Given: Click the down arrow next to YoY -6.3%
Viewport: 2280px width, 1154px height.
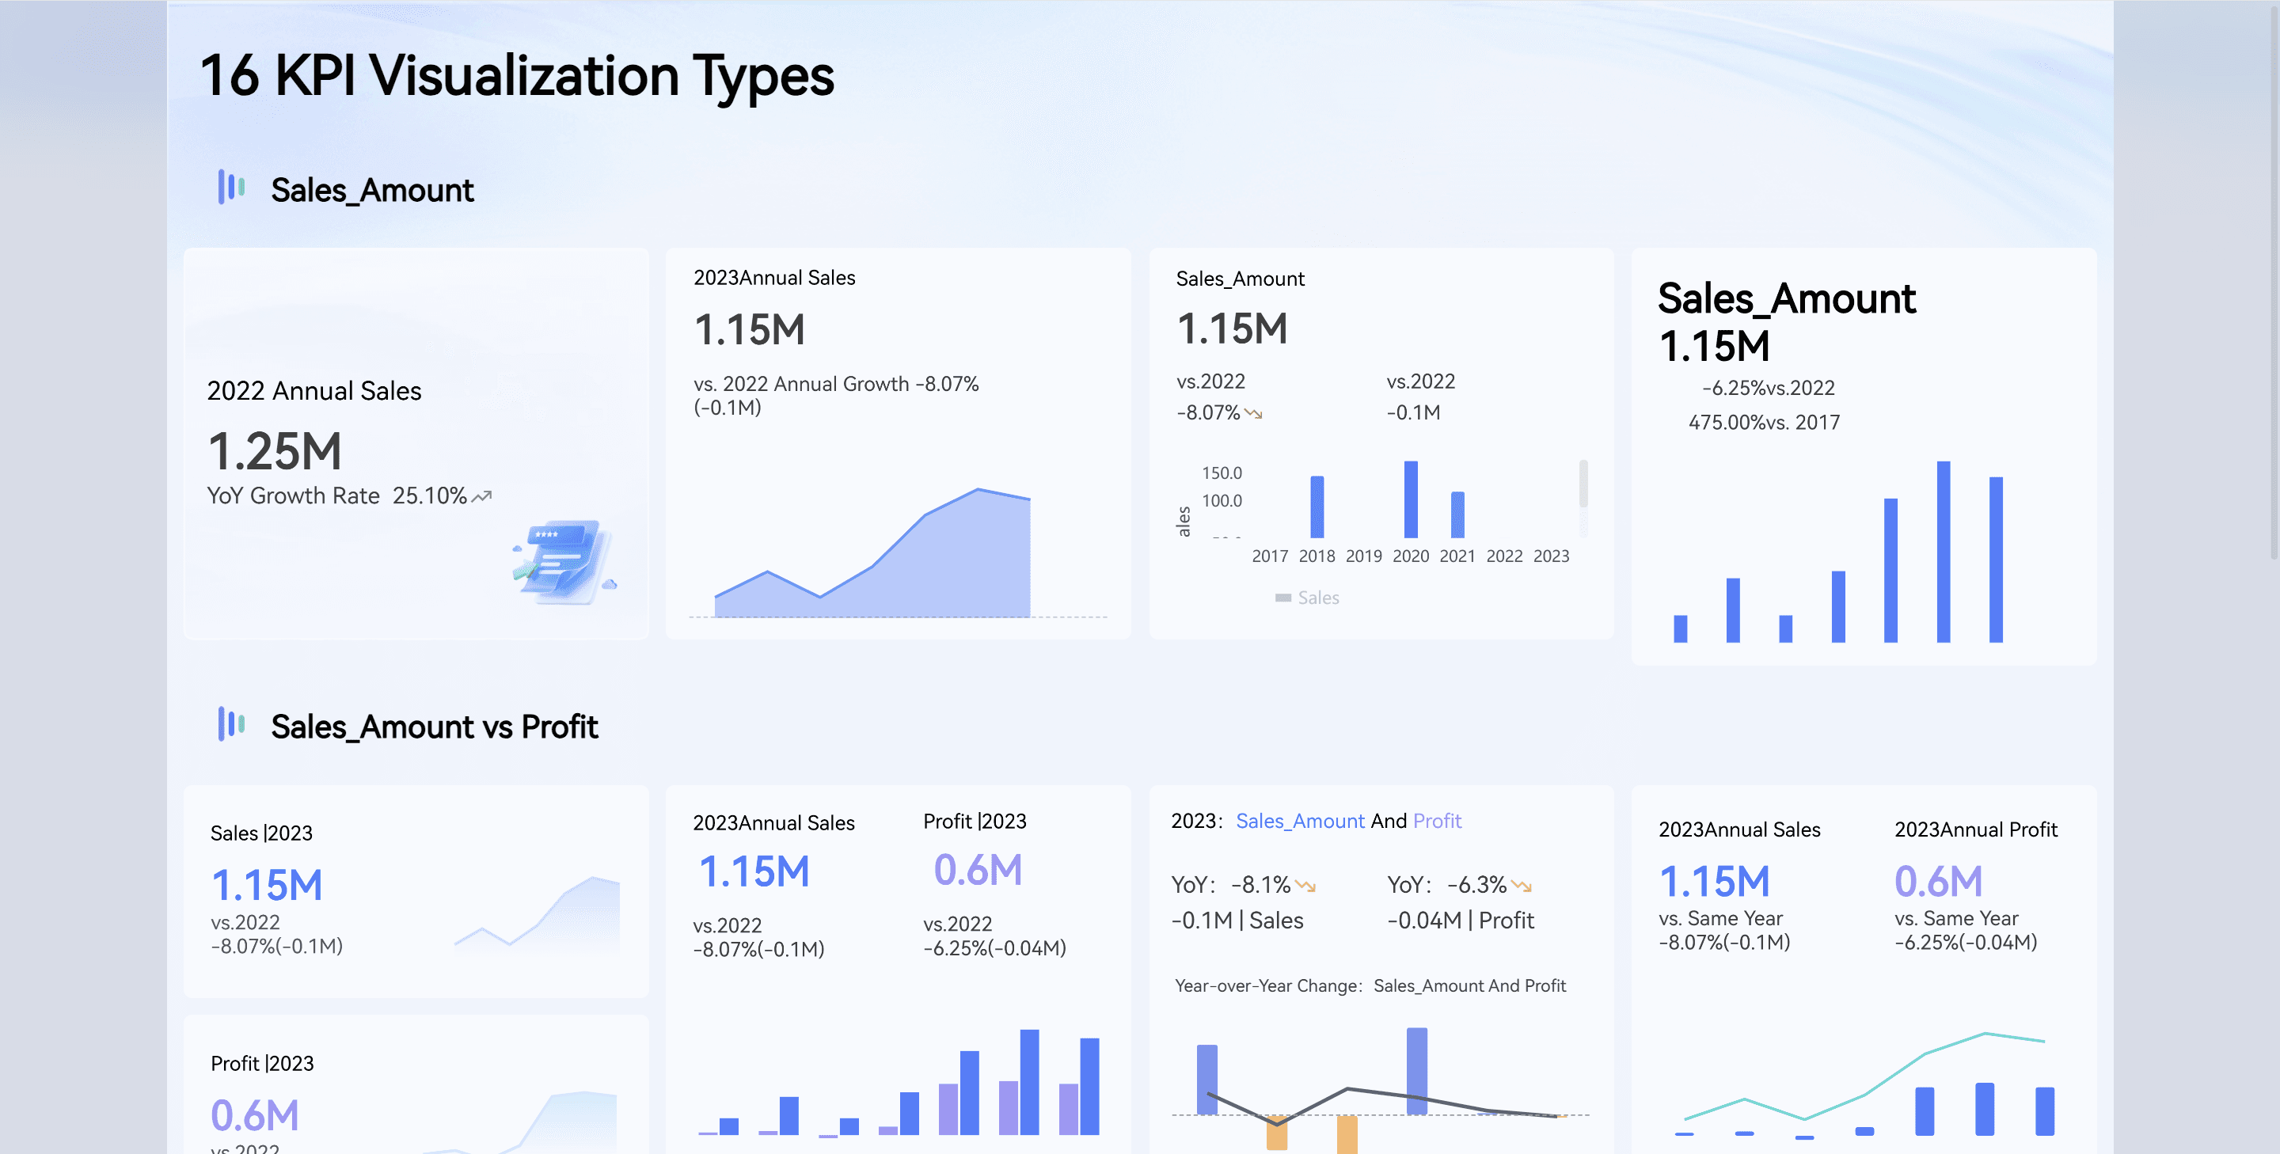Looking at the screenshot, I should click(x=1522, y=885).
